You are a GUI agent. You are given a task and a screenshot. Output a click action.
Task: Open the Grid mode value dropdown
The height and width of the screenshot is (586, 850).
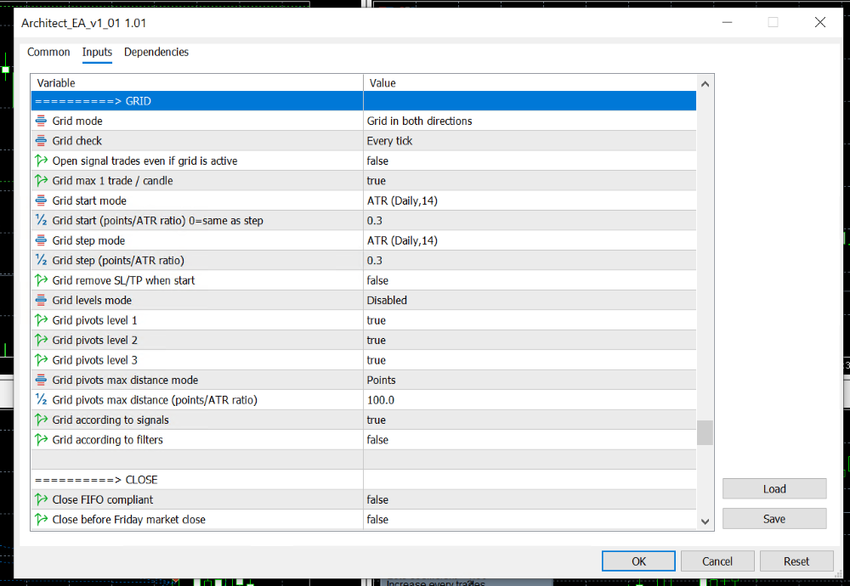tap(529, 121)
